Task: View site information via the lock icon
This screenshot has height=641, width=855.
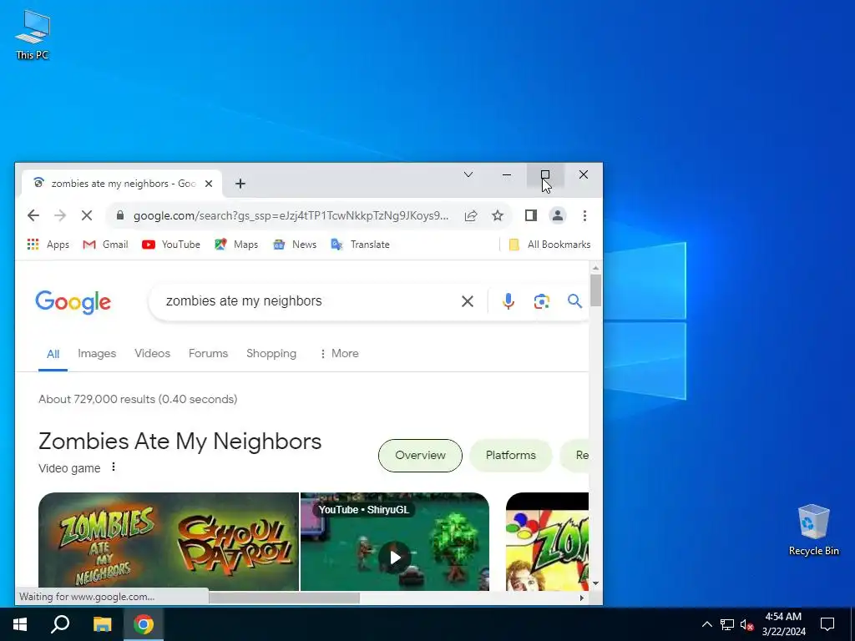Action: (x=120, y=216)
